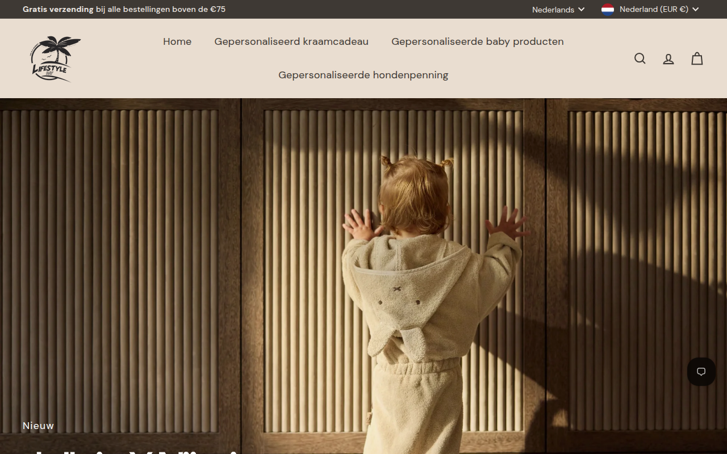Expand the Nederland (EUR €) currency selector

(650, 10)
